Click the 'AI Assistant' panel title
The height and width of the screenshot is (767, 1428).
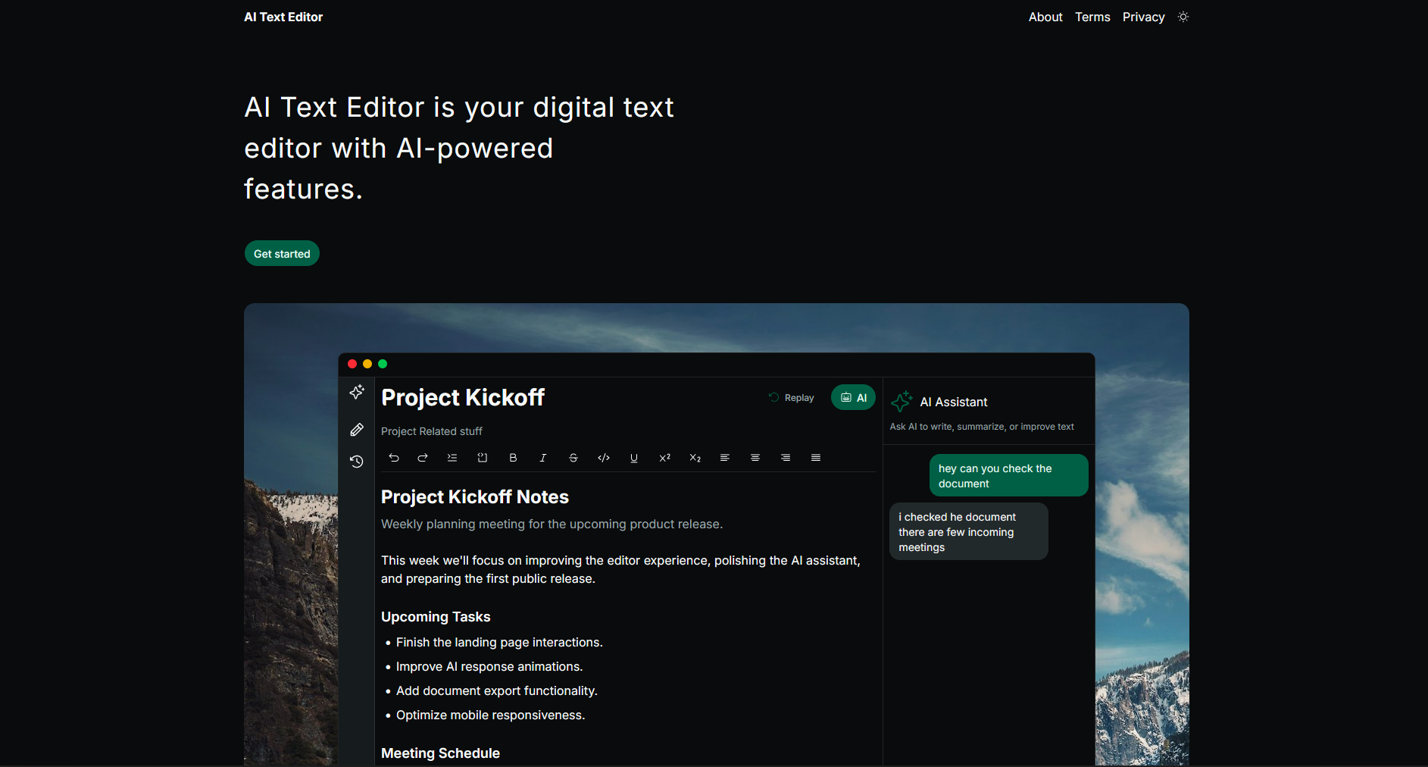(954, 402)
